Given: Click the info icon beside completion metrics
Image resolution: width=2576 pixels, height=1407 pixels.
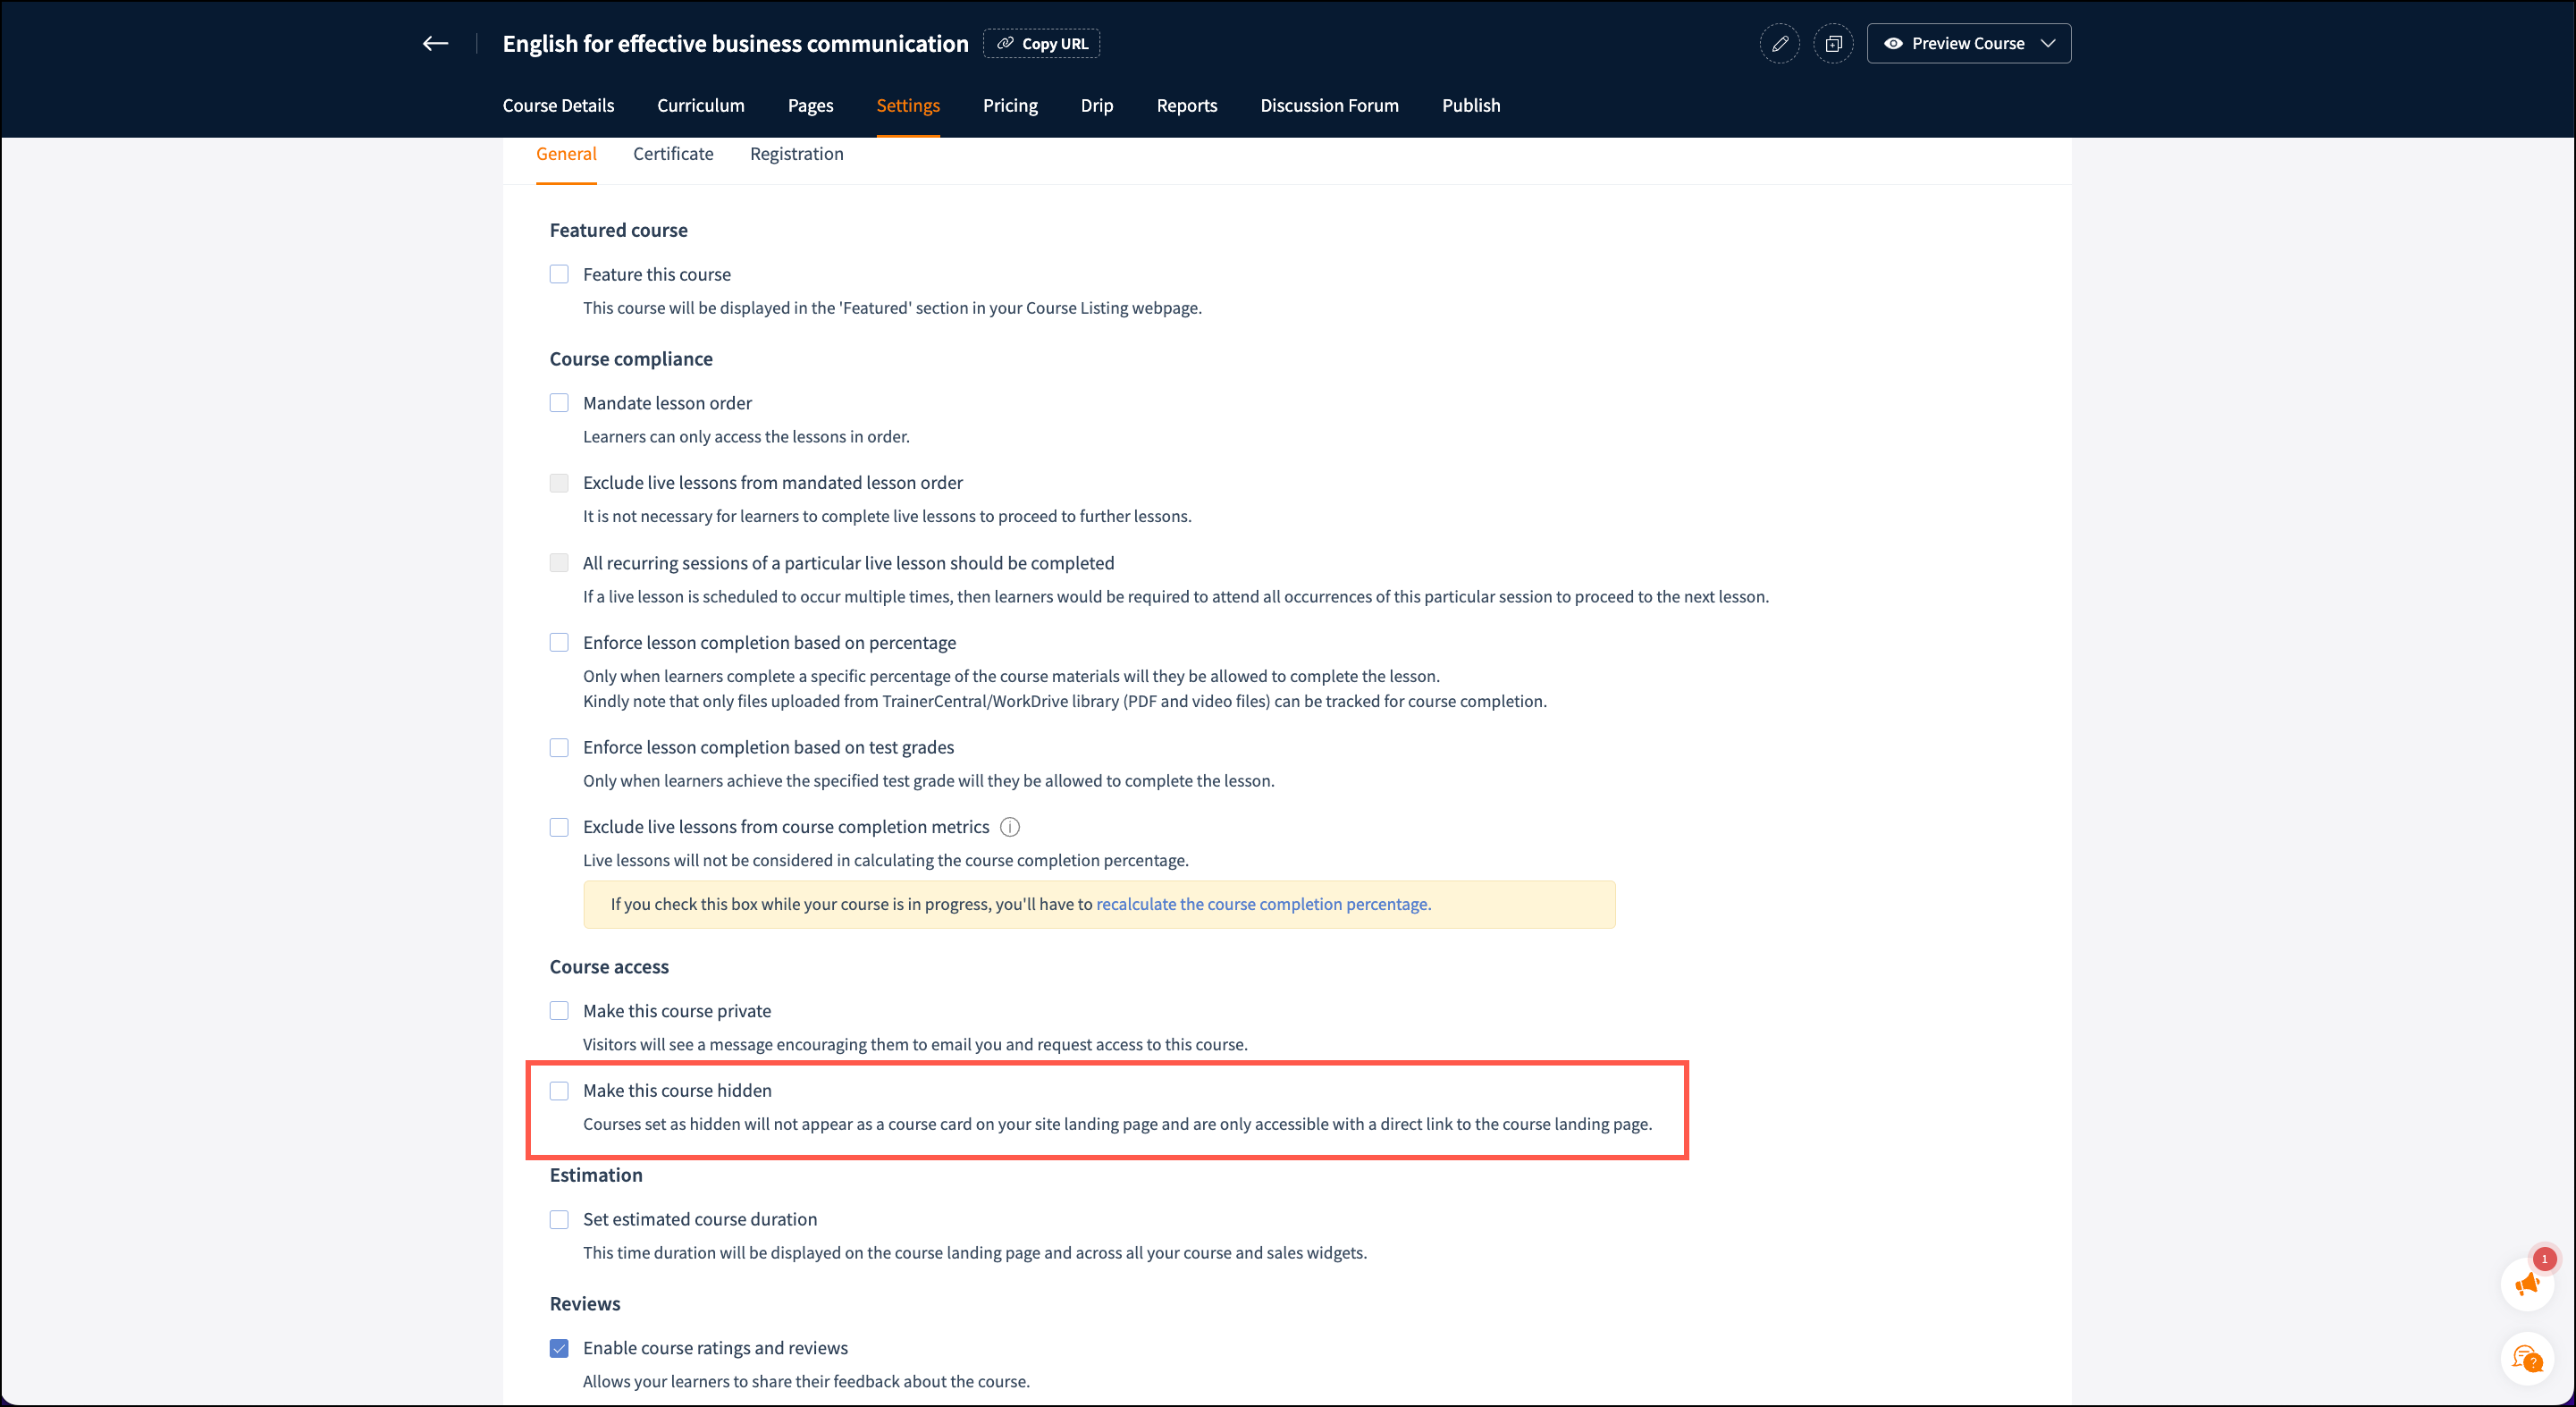Looking at the screenshot, I should (1010, 827).
